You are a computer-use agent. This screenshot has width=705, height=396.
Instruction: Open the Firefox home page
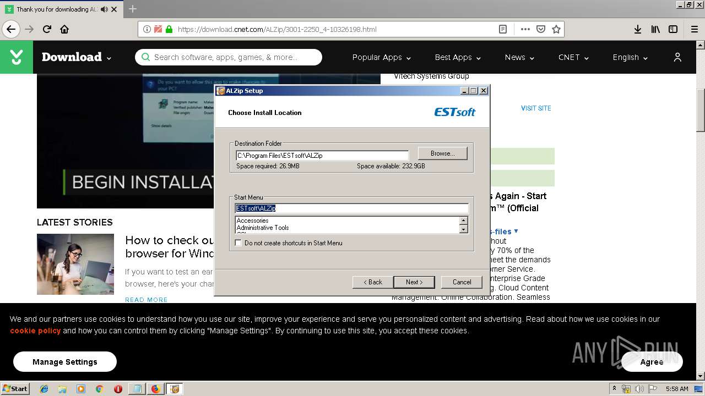(64, 29)
